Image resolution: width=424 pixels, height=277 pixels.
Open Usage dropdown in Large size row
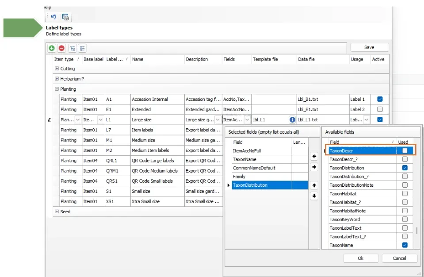366,119
